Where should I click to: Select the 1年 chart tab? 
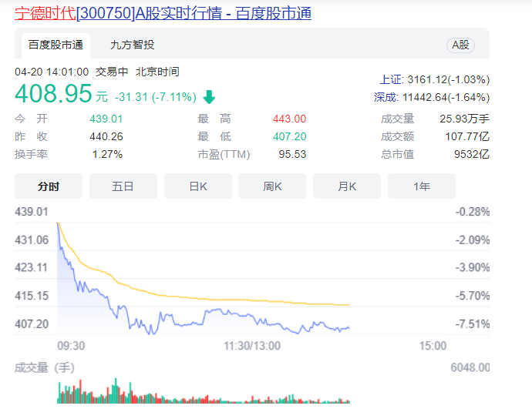(422, 186)
